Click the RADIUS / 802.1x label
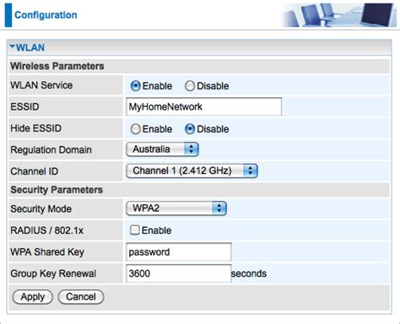The height and width of the screenshot is (324, 400). click(x=46, y=230)
